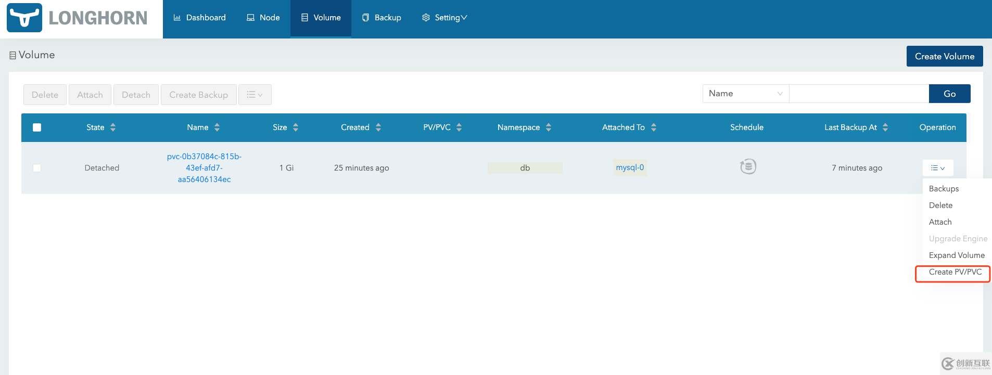The width and height of the screenshot is (992, 375).
Task: Focus the volume search text field
Action: 859,94
